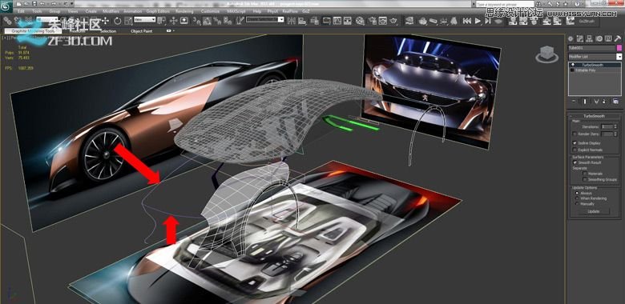Toggle the Percent Snap icon

point(216,20)
